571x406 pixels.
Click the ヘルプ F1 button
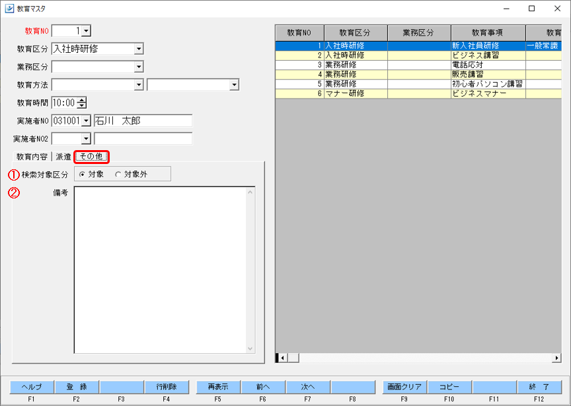pyautogui.click(x=32, y=387)
